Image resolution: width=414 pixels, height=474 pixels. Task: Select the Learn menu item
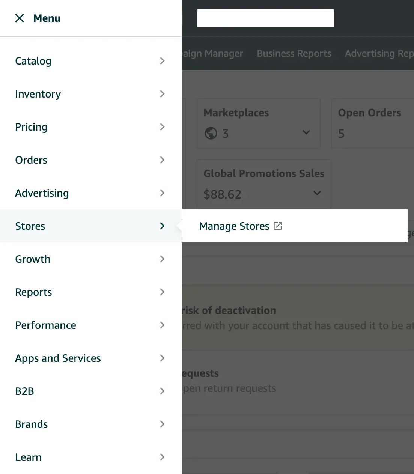click(28, 457)
